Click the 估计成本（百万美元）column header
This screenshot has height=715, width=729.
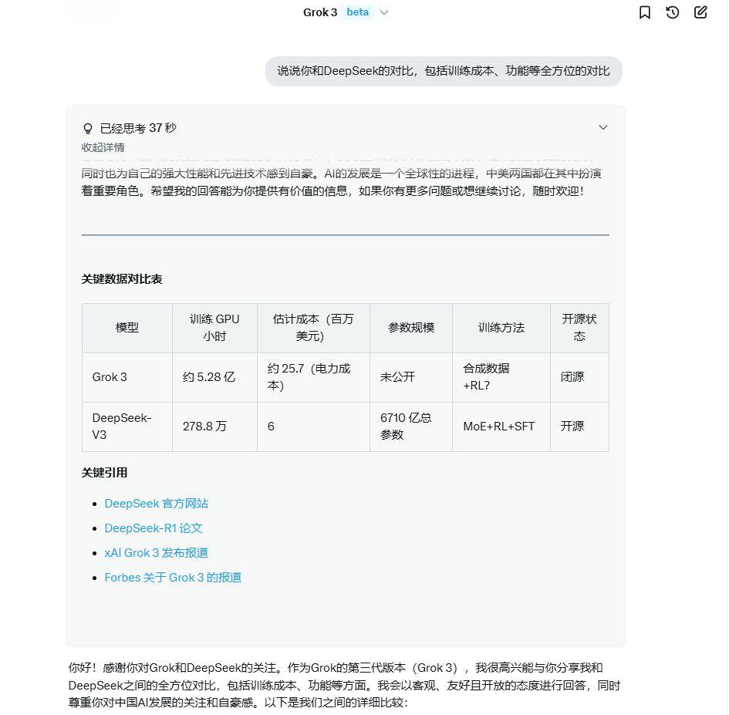(x=313, y=328)
